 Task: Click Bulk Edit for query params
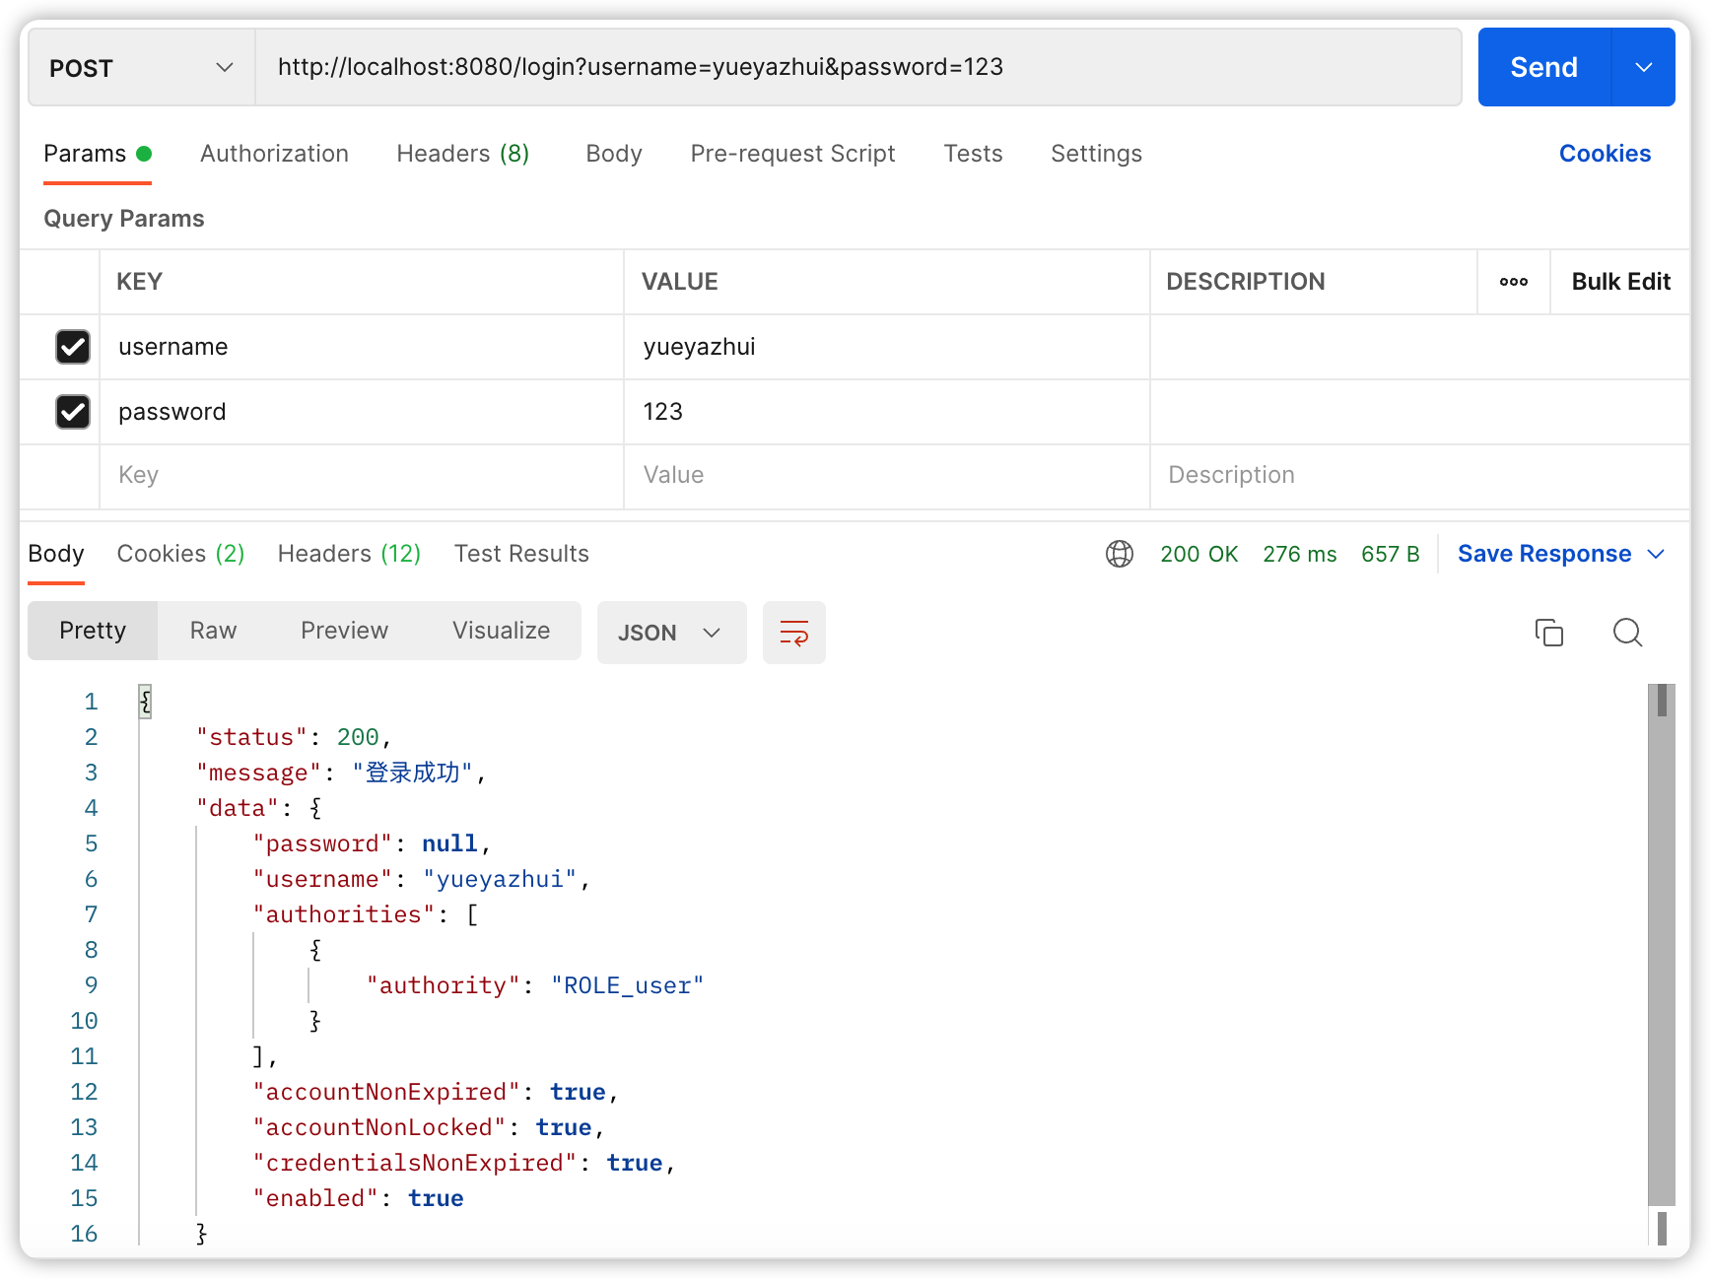click(1620, 282)
